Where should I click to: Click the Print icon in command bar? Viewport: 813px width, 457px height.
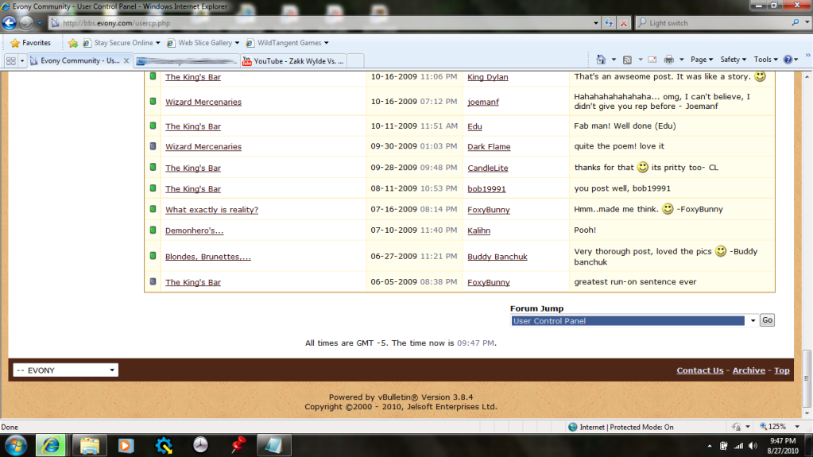(x=668, y=60)
